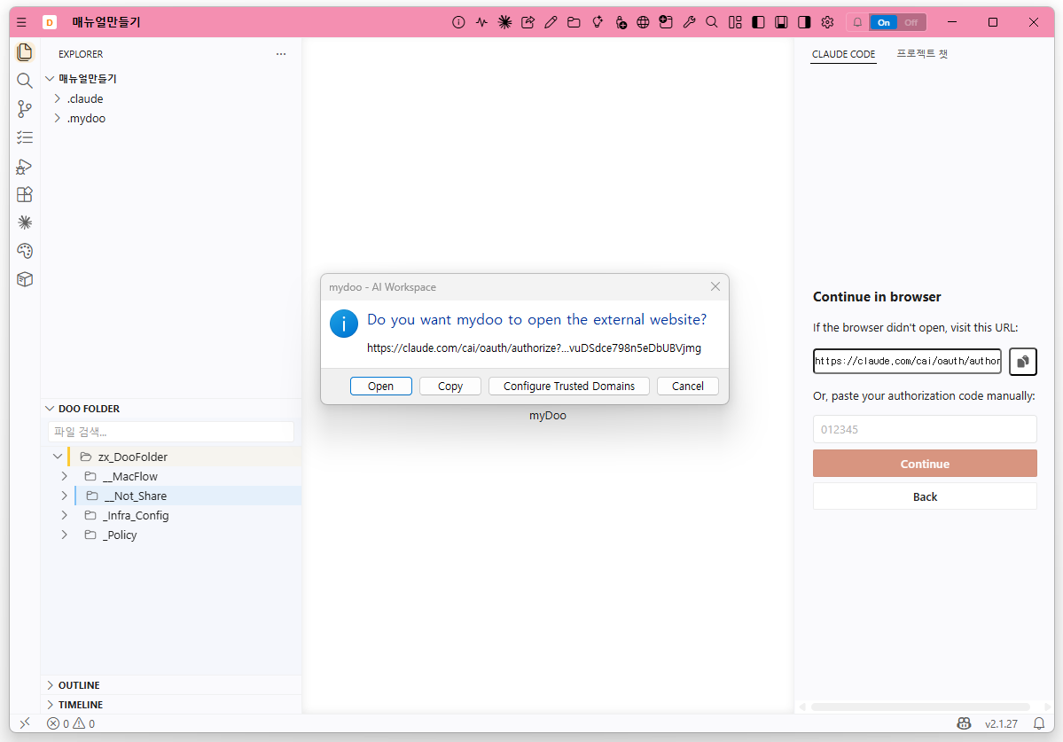Click the horizontal scrollbar in Claude panel
The height and width of the screenshot is (742, 1063).
point(920,707)
